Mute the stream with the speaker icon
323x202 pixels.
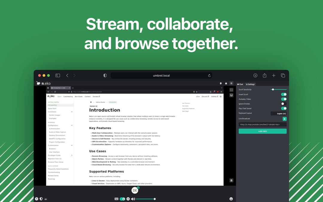pyautogui.click(x=133, y=199)
